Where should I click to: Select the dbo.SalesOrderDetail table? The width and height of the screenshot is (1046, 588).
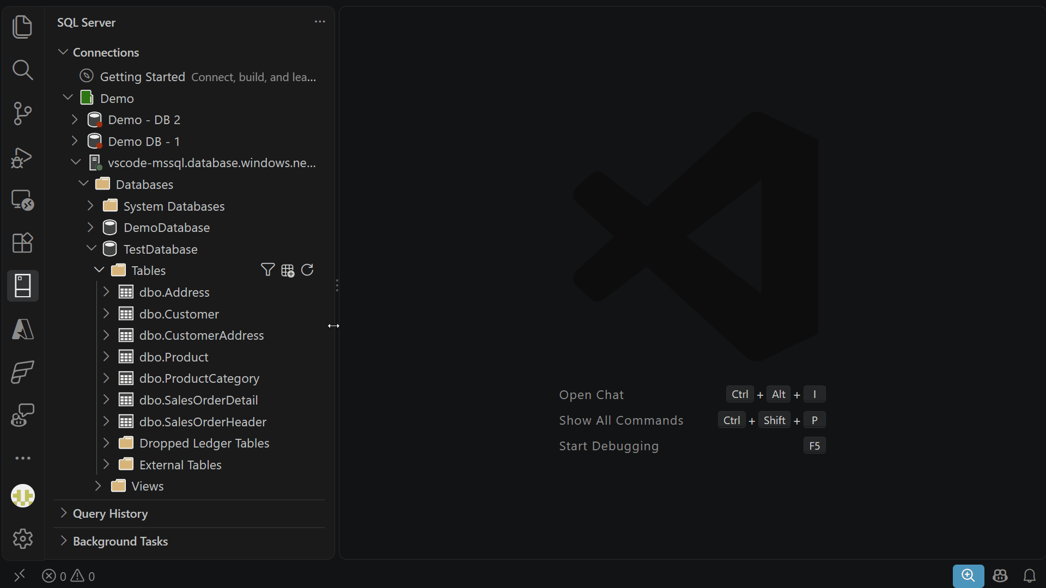pos(190,400)
